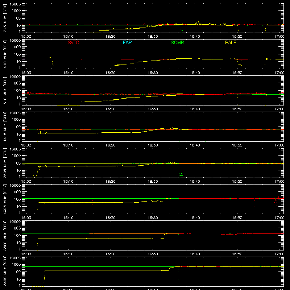290x290 pixels.
Task: Select the 610 MHz [SFU] axis title
Action: click(x=5, y=90)
